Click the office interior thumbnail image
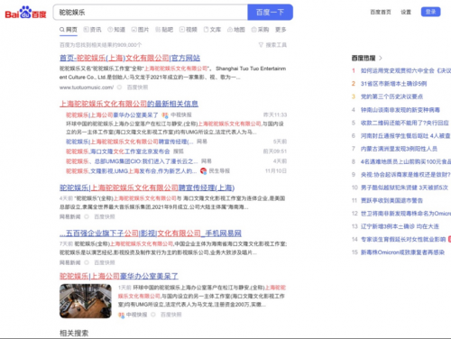 tap(86, 301)
